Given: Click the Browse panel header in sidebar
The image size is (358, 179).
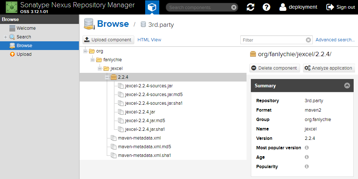Looking at the screenshot, I should click(39, 20).
